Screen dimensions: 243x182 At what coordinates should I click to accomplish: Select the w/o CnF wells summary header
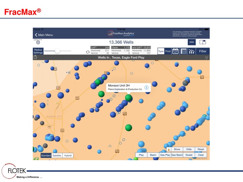pyautogui.click(x=141, y=48)
